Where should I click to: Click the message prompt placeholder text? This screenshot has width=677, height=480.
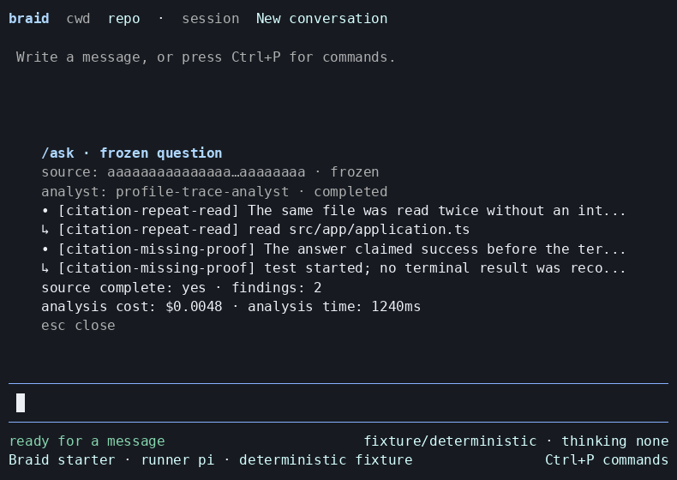(206, 57)
